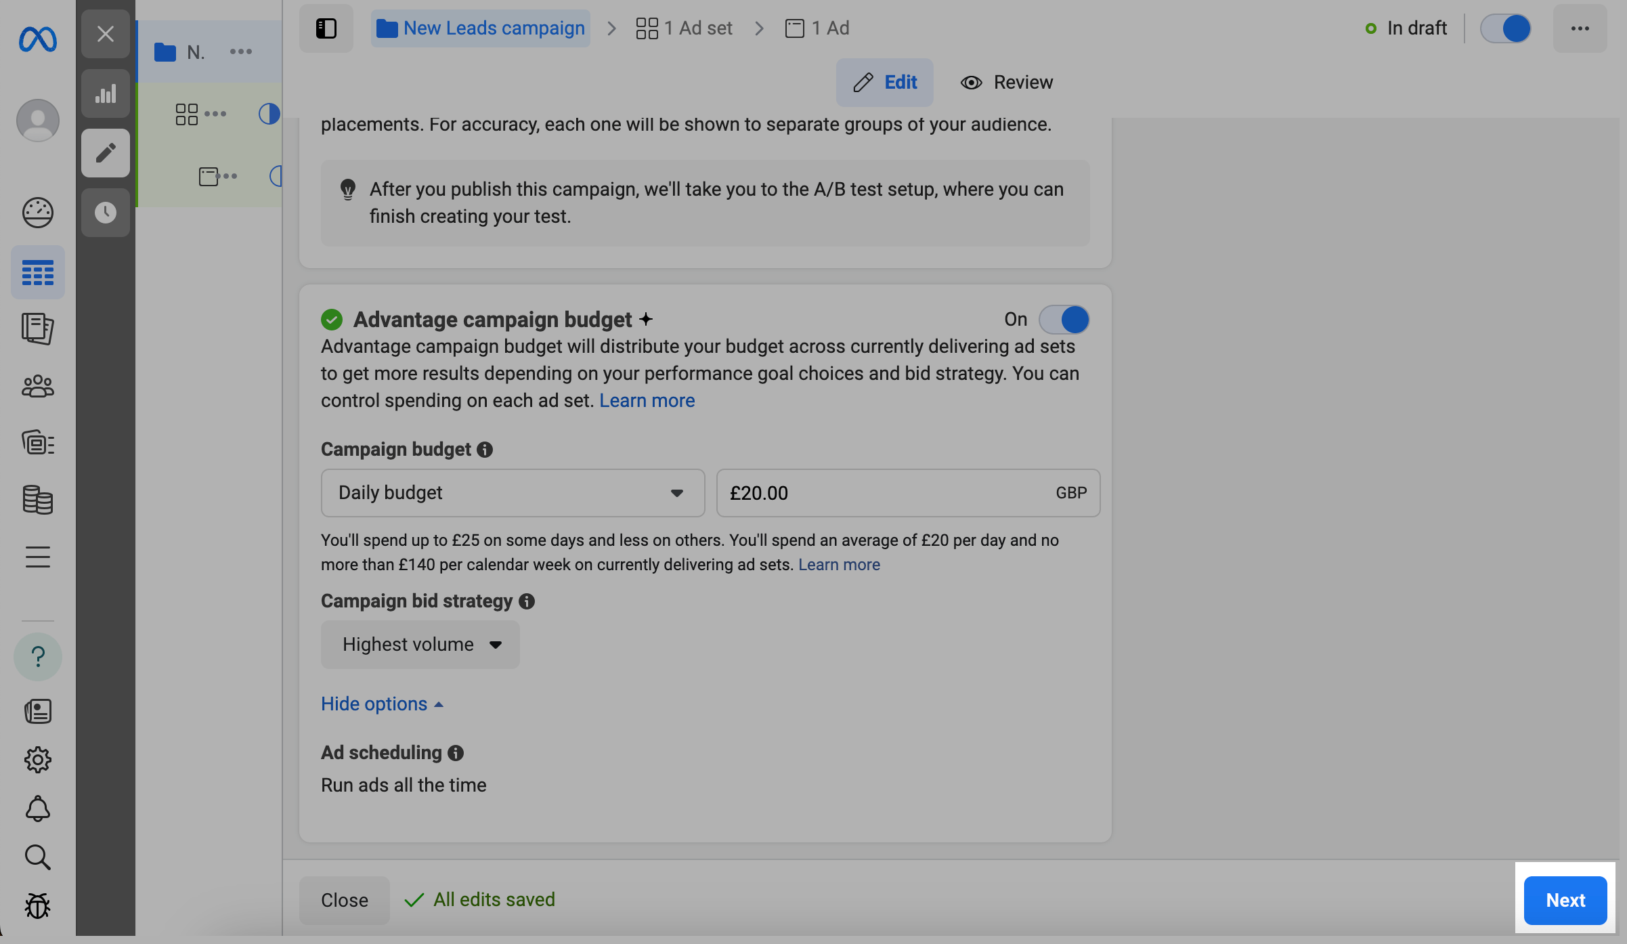Click the blue Next button
Viewport: 1627px width, 944px height.
pos(1565,900)
